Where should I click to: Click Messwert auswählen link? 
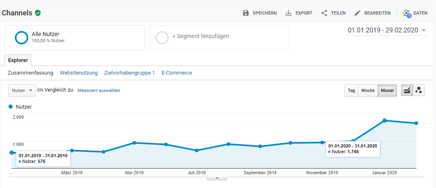tap(99, 90)
